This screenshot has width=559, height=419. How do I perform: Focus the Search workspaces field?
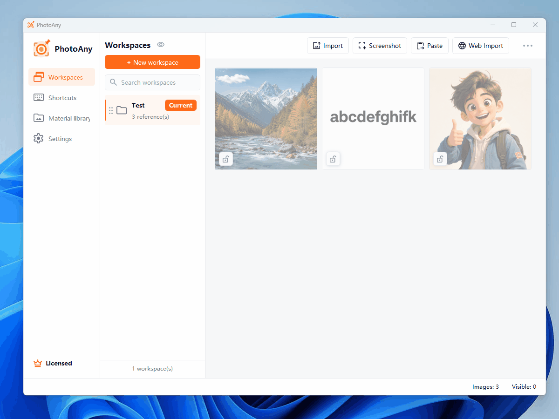pyautogui.click(x=152, y=82)
